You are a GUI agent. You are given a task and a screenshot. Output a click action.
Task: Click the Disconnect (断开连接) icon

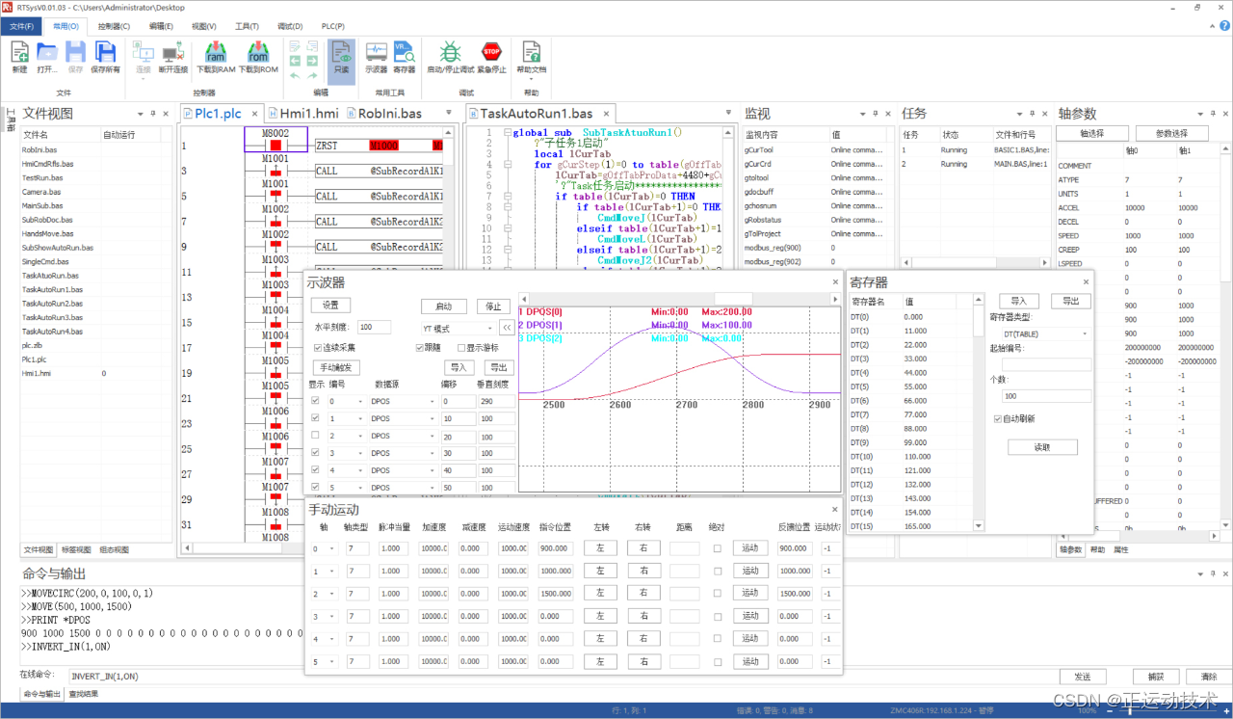pos(173,52)
